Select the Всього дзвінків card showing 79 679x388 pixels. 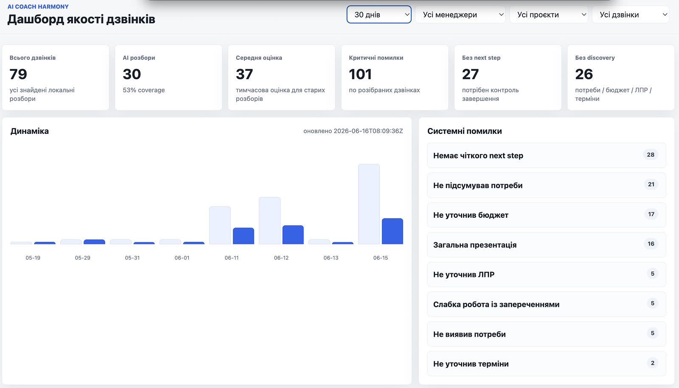point(56,78)
